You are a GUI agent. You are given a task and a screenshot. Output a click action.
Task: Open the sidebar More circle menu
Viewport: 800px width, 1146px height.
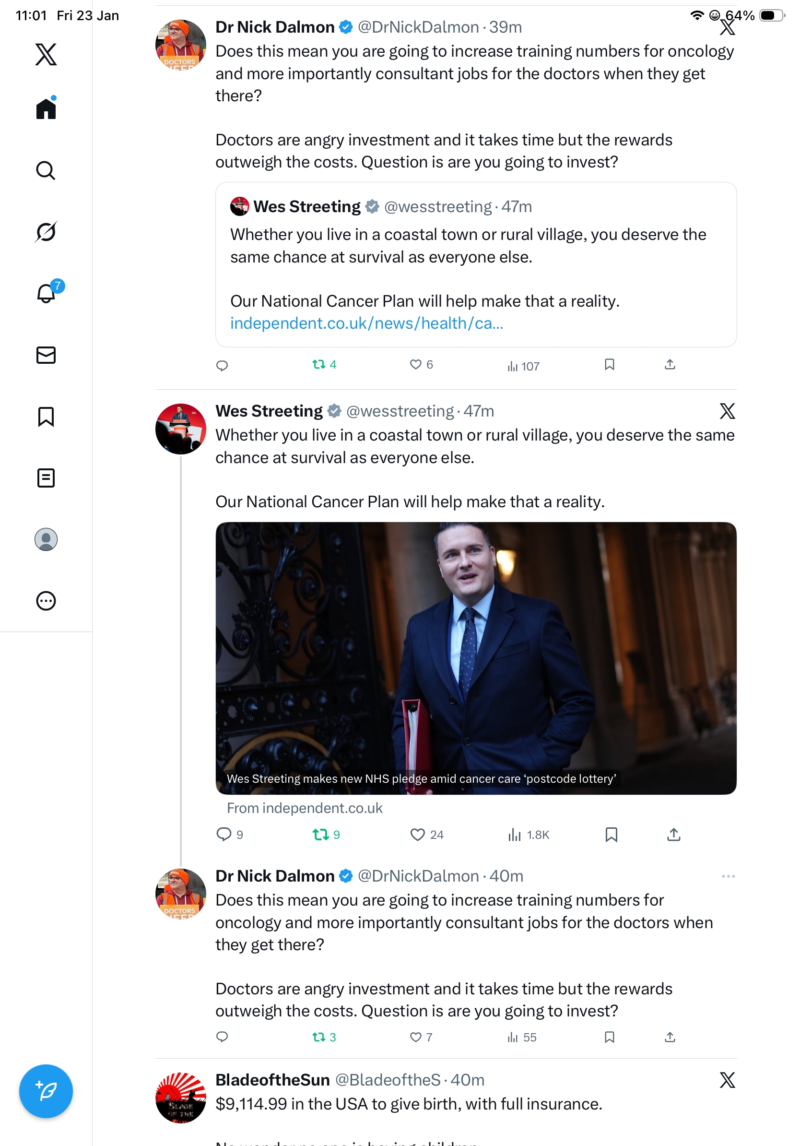click(46, 600)
